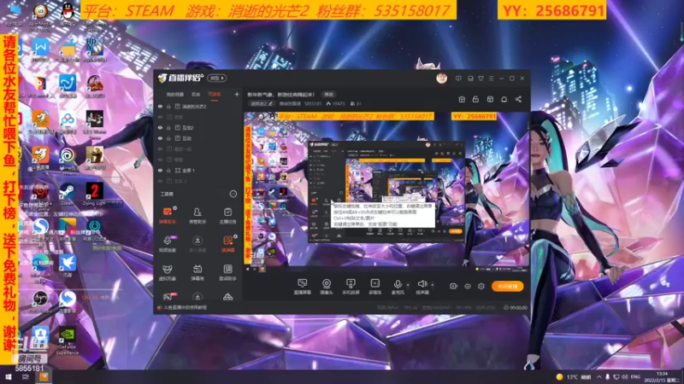The height and width of the screenshot is (384, 684).
Task: Open the 歌词助手 tool
Action: (x=227, y=272)
